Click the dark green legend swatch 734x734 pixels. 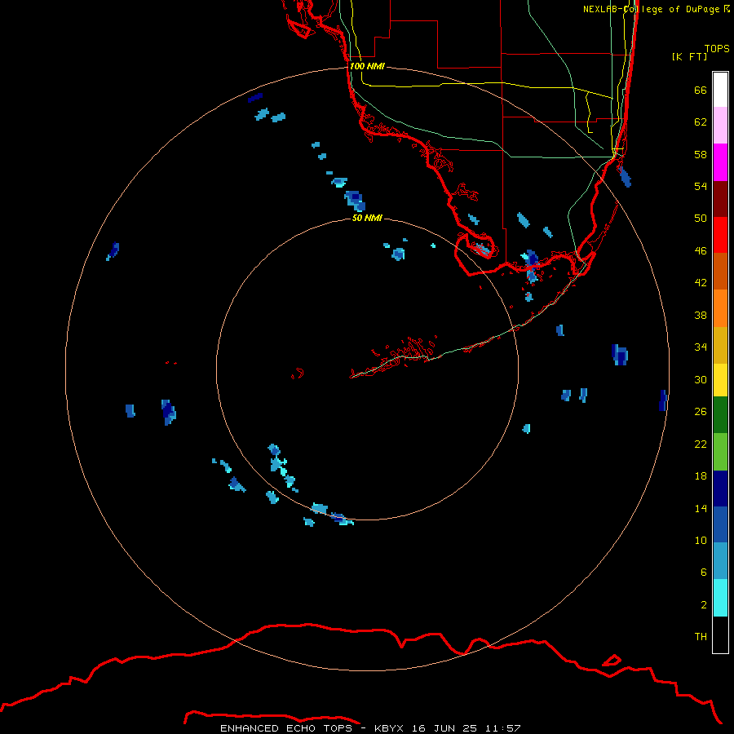pyautogui.click(x=720, y=415)
